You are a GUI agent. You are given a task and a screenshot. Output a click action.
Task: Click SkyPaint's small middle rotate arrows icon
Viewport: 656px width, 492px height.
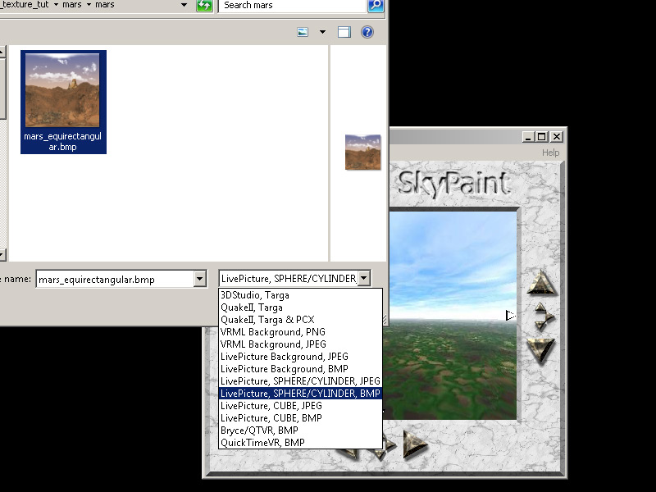(543, 317)
